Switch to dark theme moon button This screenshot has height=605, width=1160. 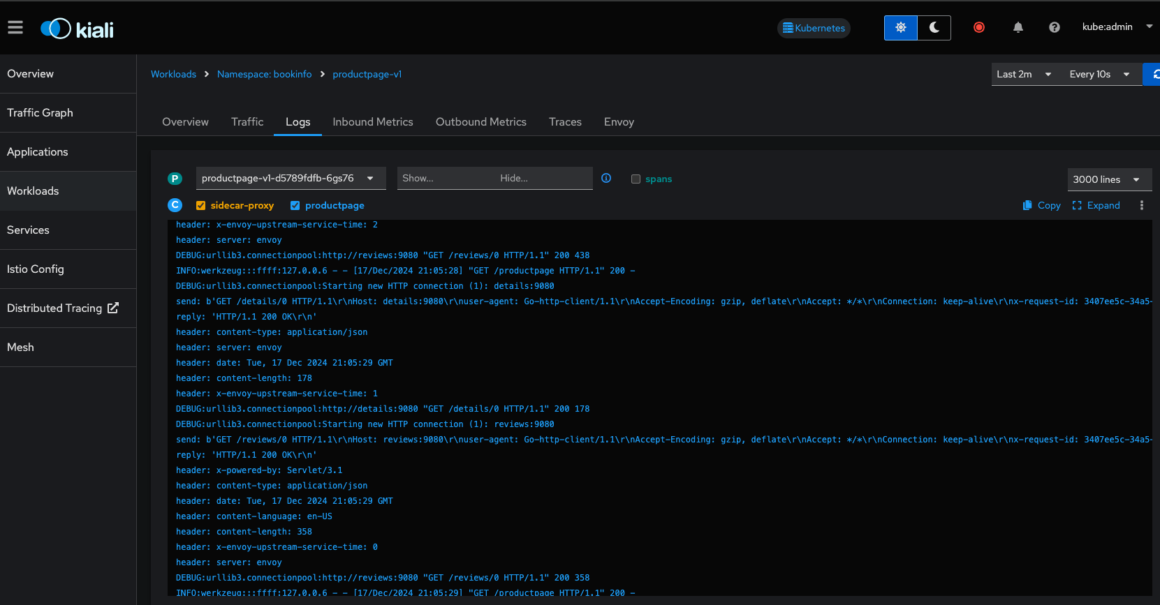click(934, 28)
